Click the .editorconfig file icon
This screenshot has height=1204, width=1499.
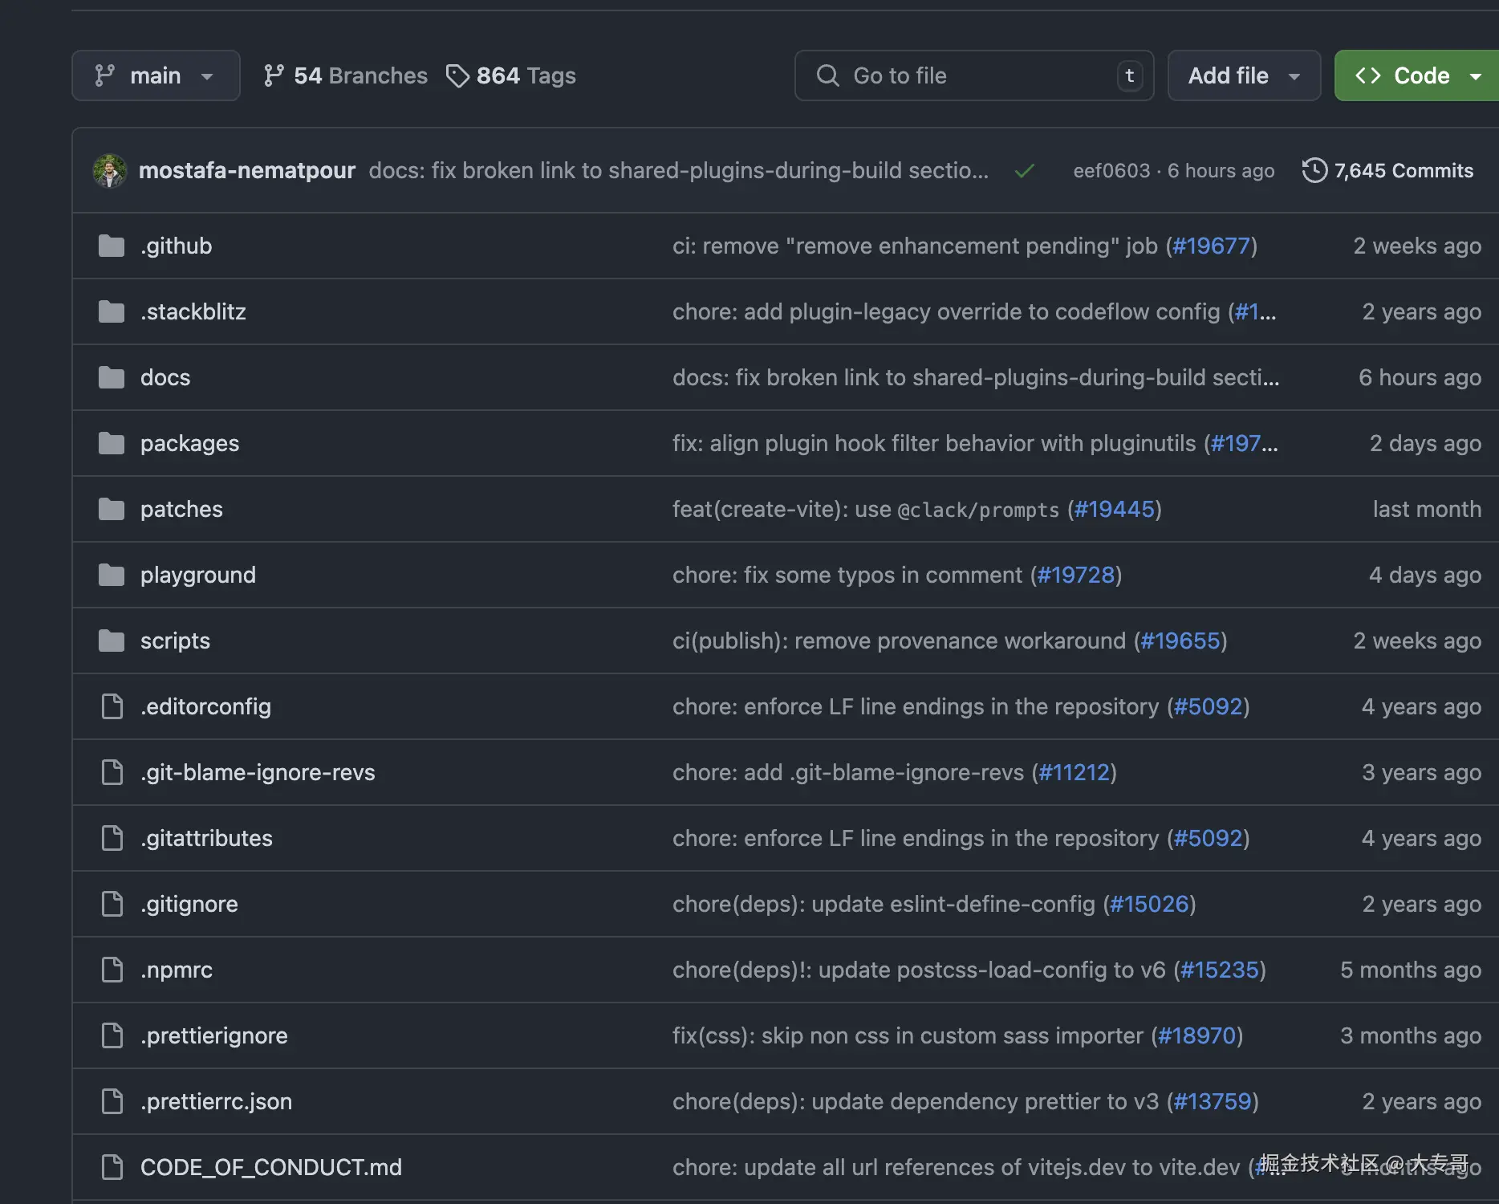(x=112, y=706)
